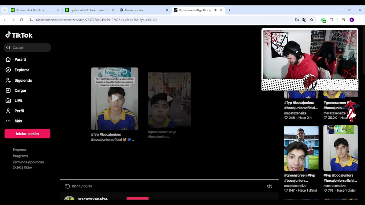Viewport: 365px width, 205px height.
Task: Click the TikTok logo
Action: [19, 35]
